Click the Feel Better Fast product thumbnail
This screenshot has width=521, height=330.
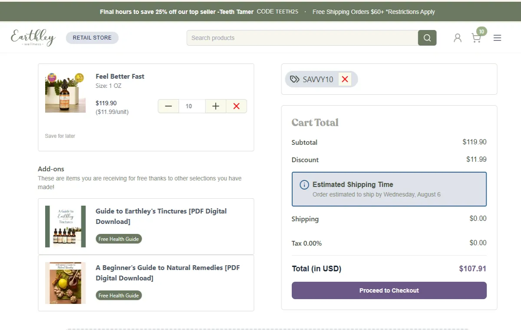tap(65, 92)
